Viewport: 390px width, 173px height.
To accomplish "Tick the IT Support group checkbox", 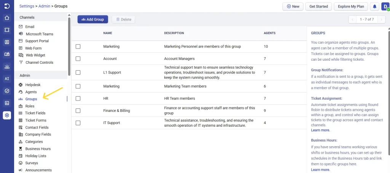I will click(78, 123).
